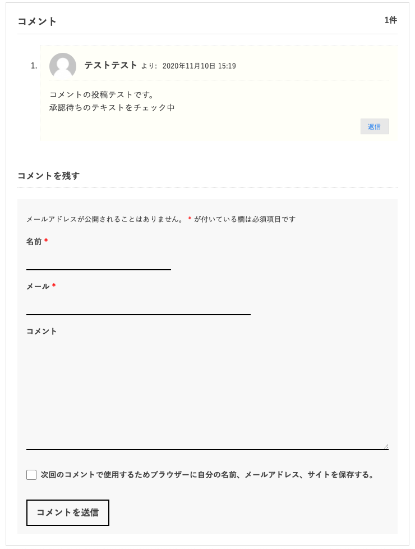Click the メールアドレスが公開されることはありません notice
Viewport: 415px width, 549px height.
(x=105, y=219)
